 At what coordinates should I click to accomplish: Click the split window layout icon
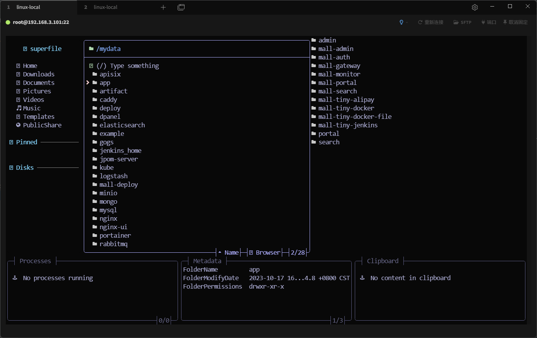point(181,7)
